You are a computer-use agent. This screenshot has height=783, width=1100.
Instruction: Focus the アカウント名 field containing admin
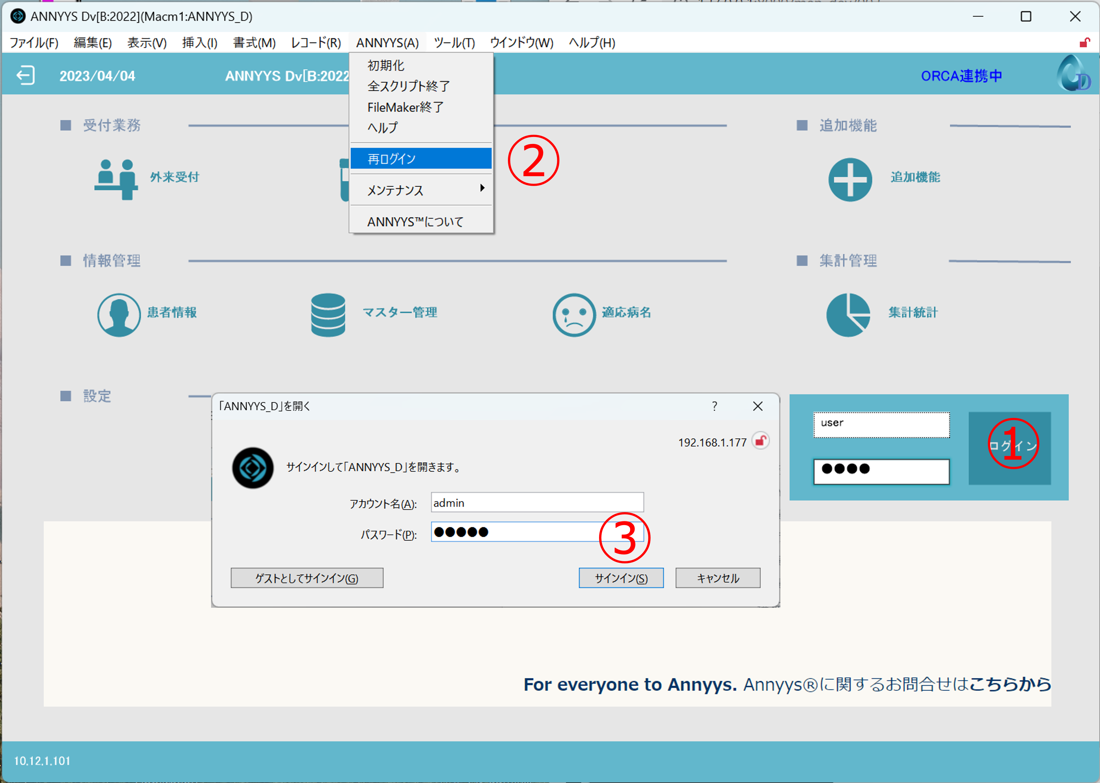click(537, 502)
